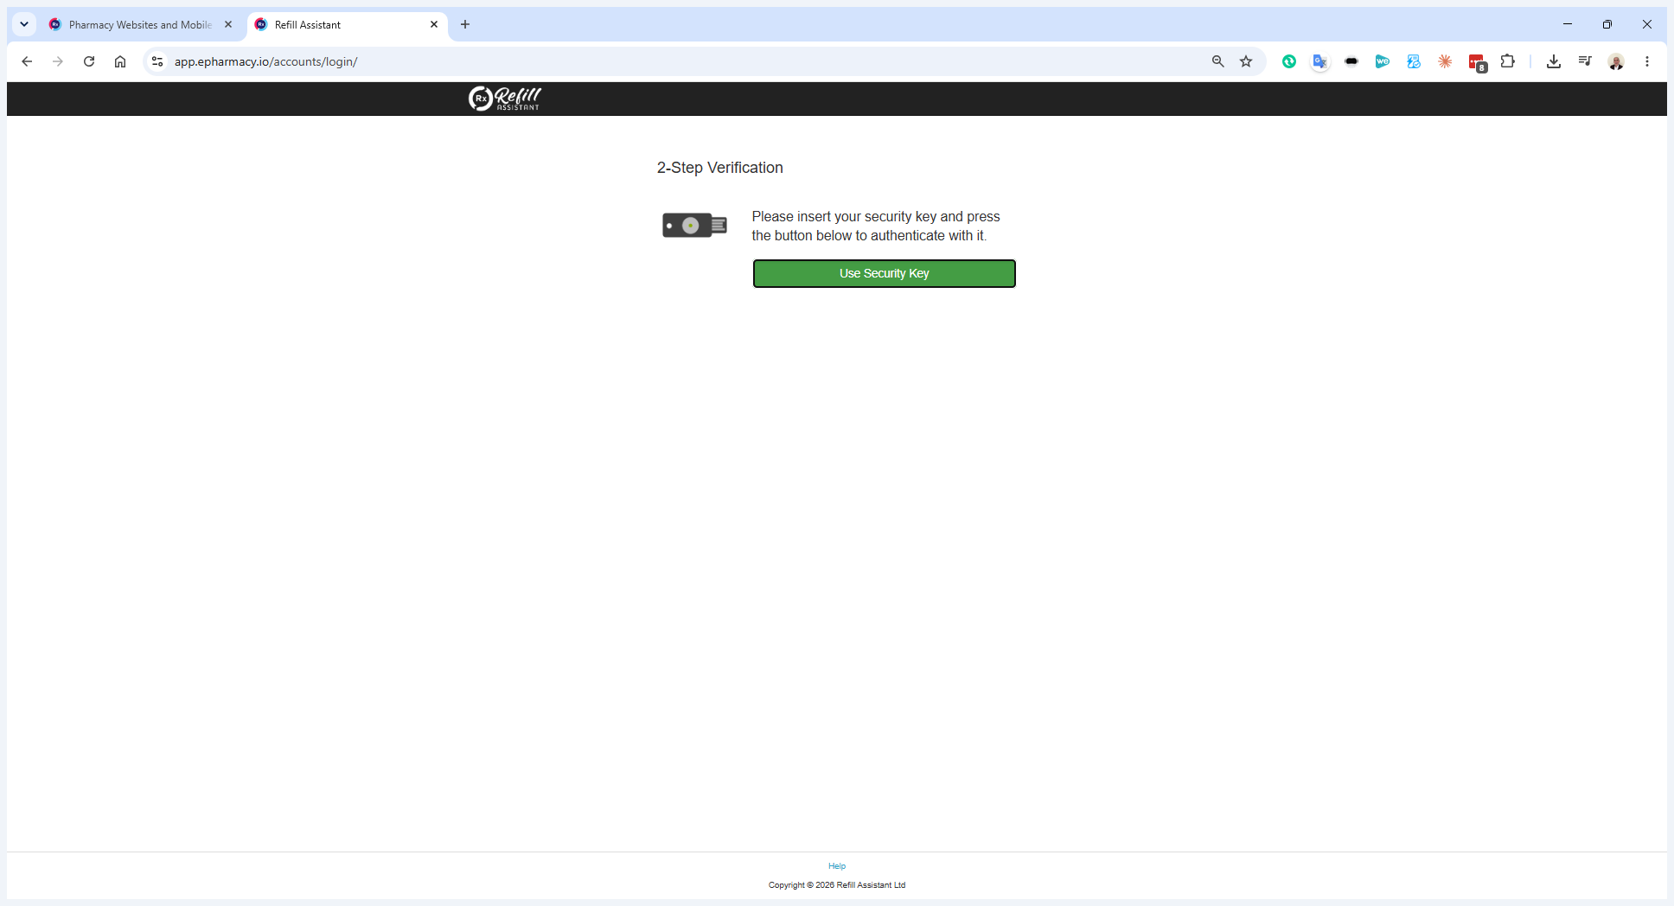
Task: Click the Copyright 2026 Refill Assistant Ltd text
Action: coord(837,884)
